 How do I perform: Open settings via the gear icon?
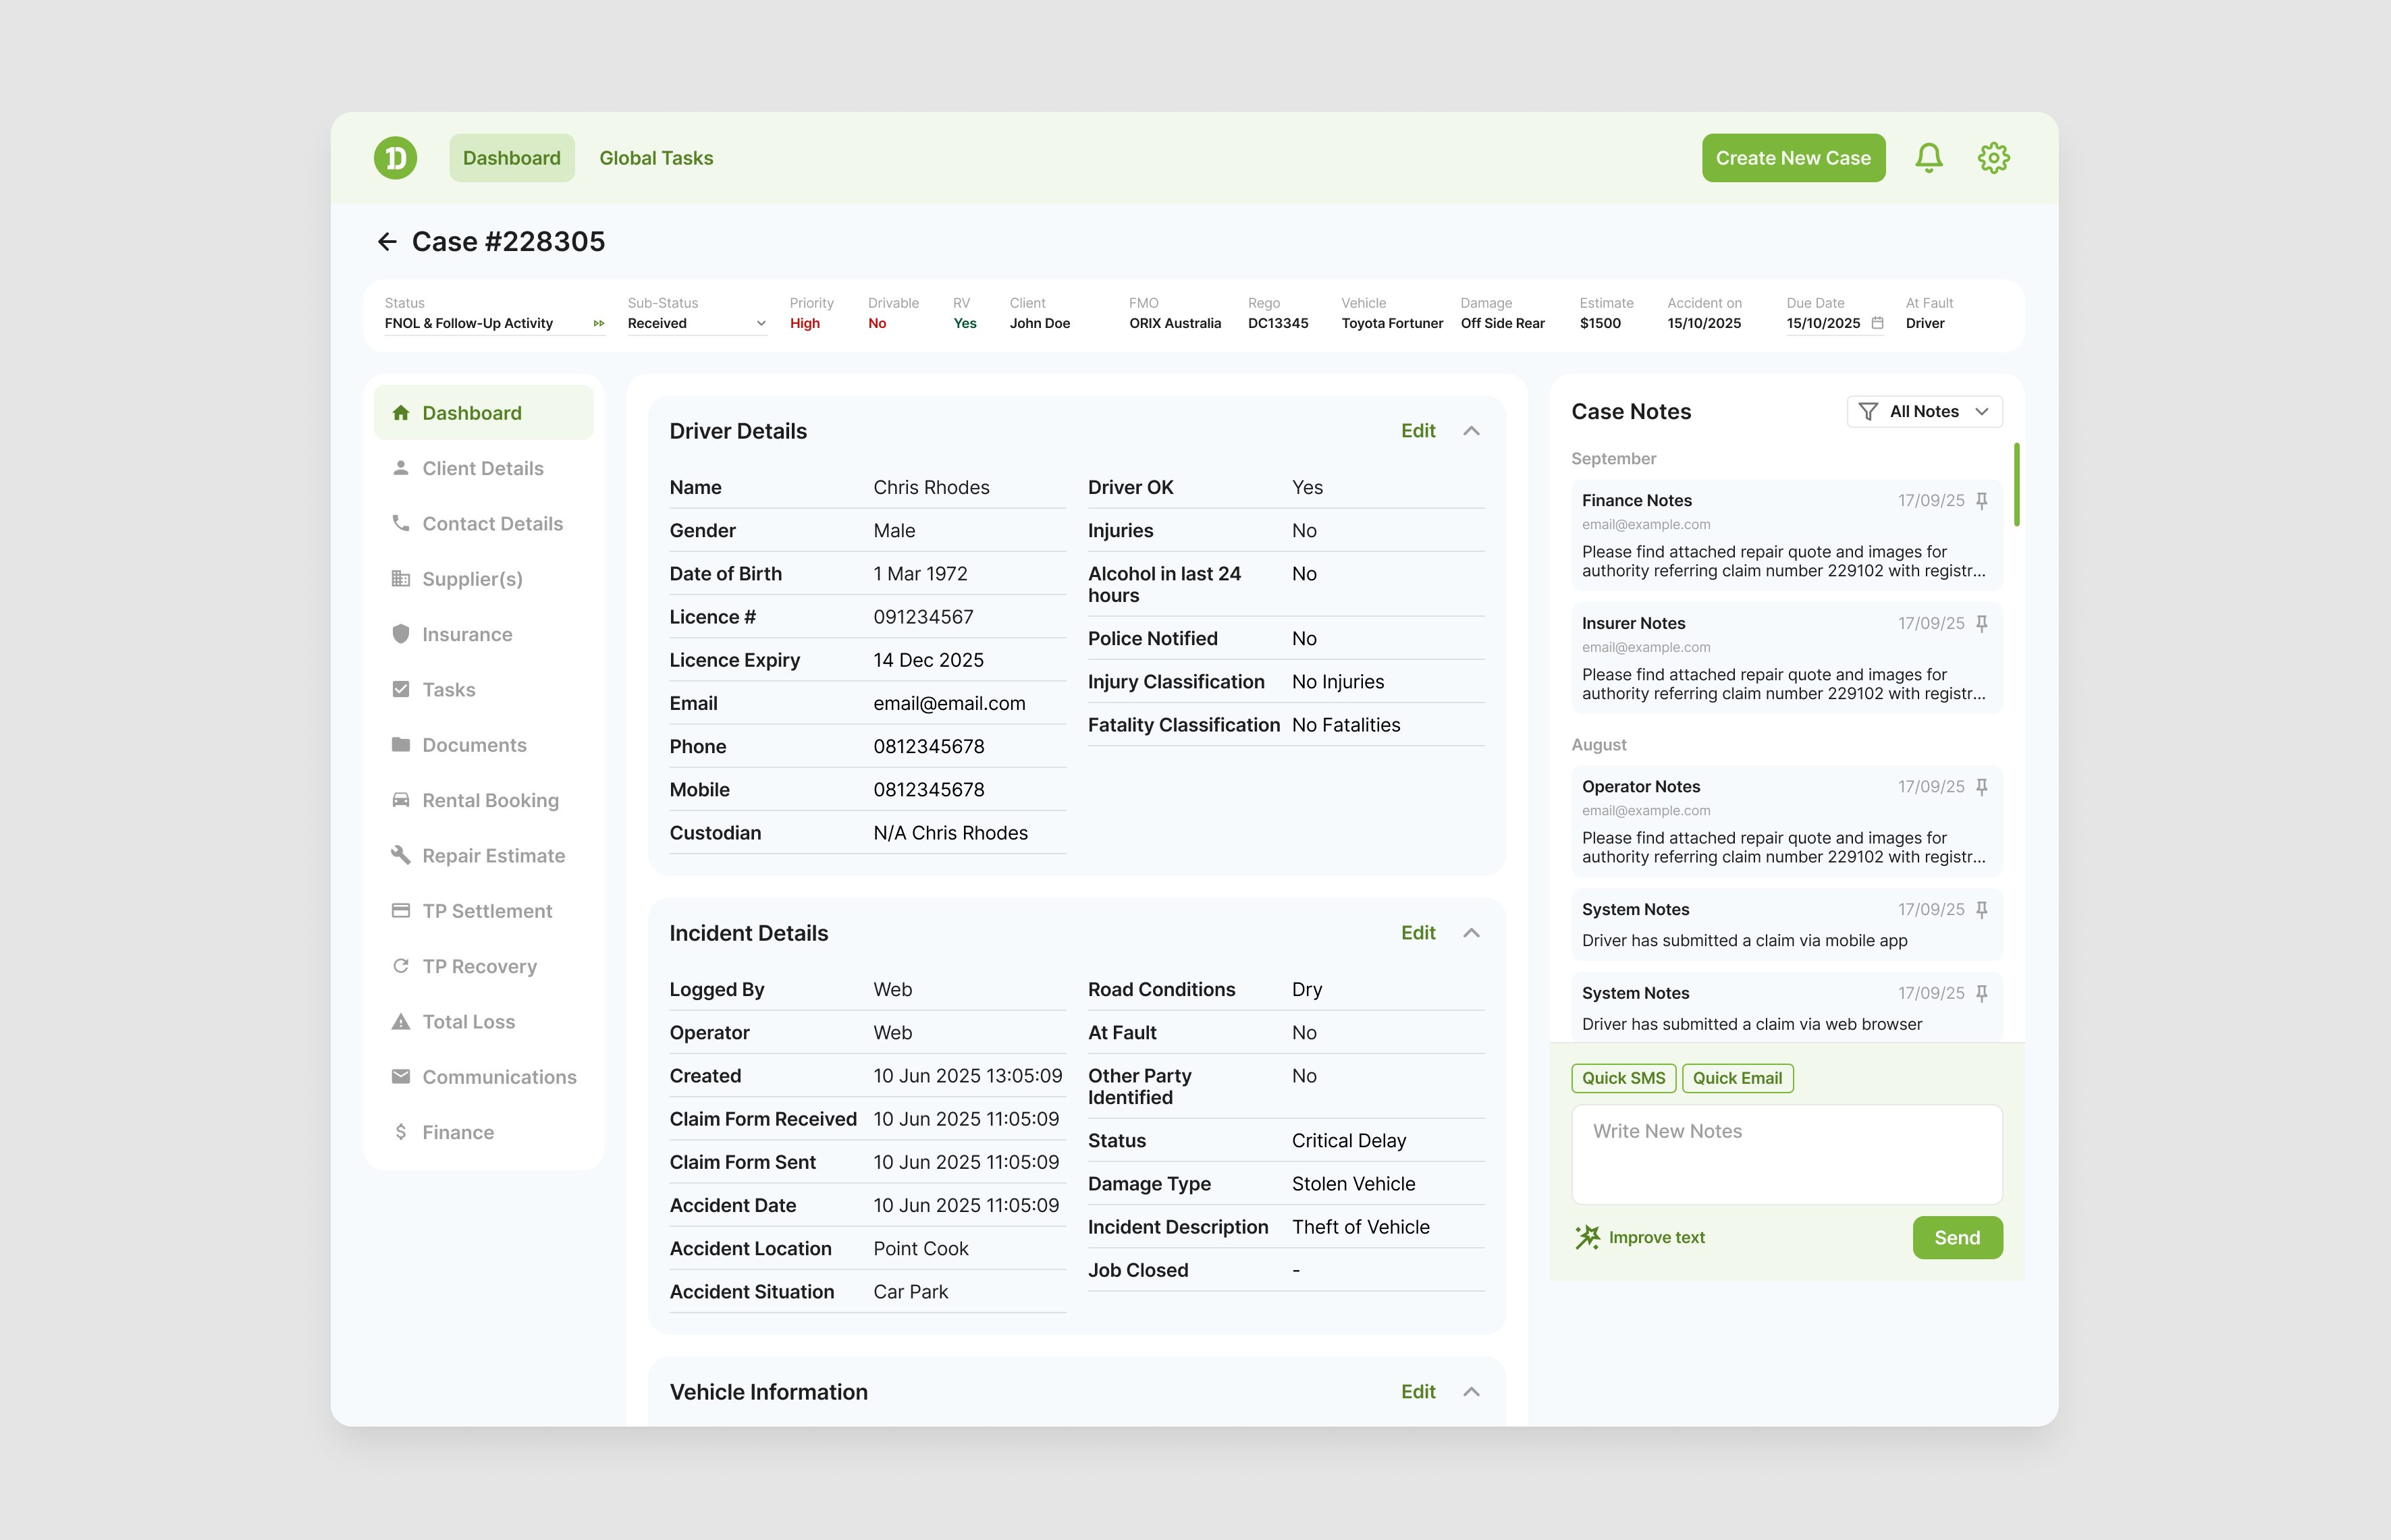(1993, 158)
